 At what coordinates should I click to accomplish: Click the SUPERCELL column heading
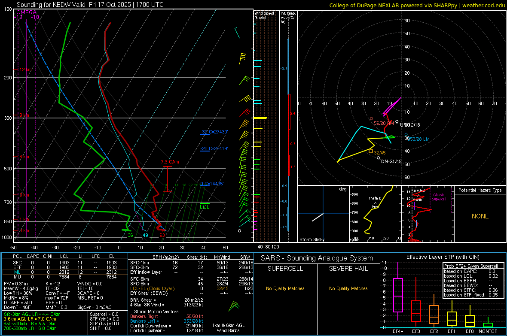[285, 269]
